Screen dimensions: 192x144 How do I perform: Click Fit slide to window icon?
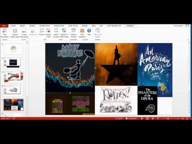pyautogui.click(x=187, y=118)
